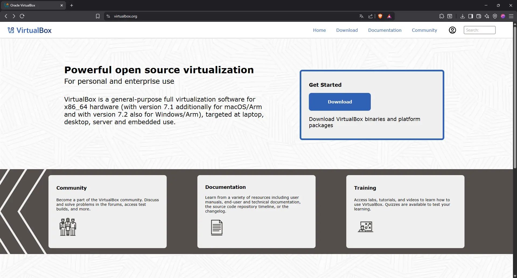Click the user account icon on site header
This screenshot has width=517, height=278.
pos(452,30)
